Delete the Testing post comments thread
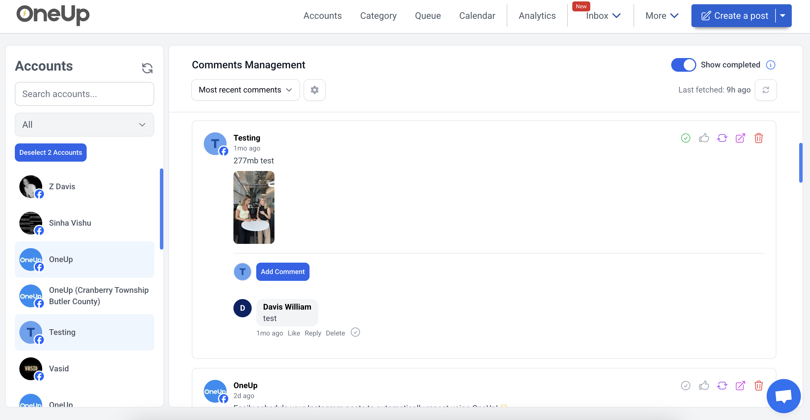Screen dimensions: 810x420 759,138
